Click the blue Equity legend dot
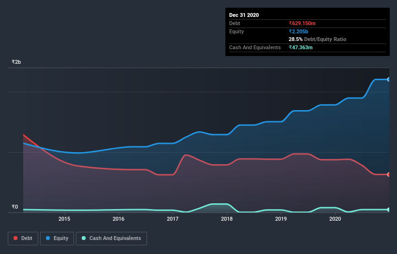Viewport: 397px width, 254px height. coord(48,238)
